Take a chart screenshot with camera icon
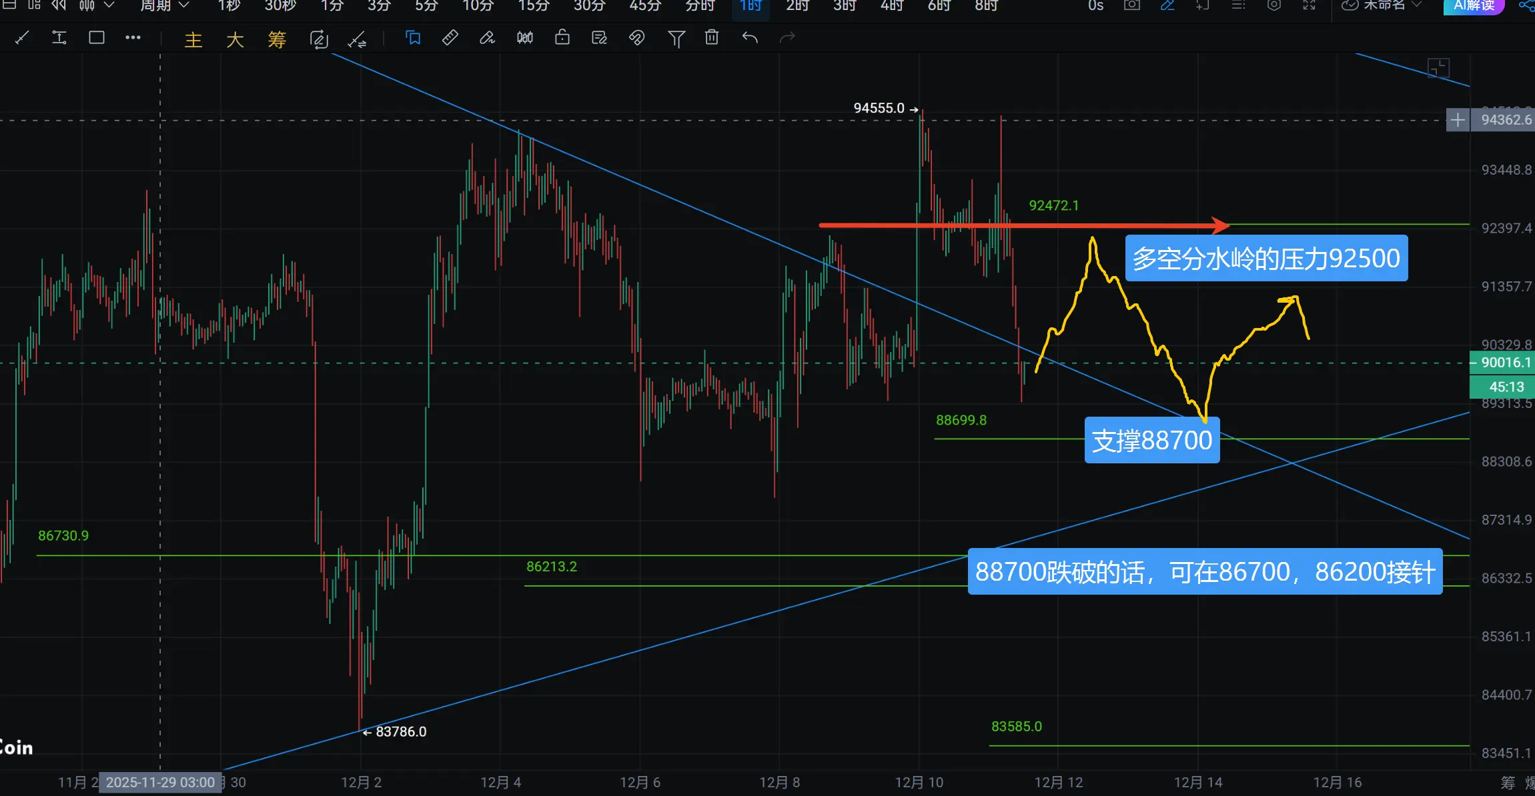 click(x=1132, y=5)
